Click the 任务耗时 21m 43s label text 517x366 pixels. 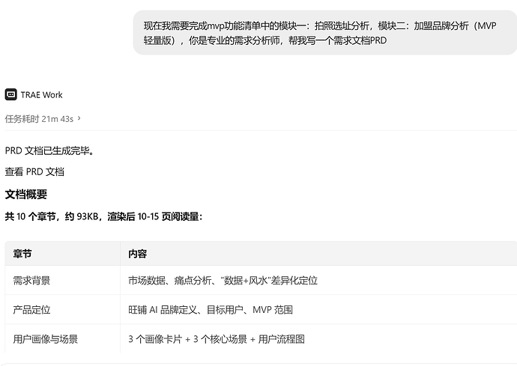coord(39,118)
